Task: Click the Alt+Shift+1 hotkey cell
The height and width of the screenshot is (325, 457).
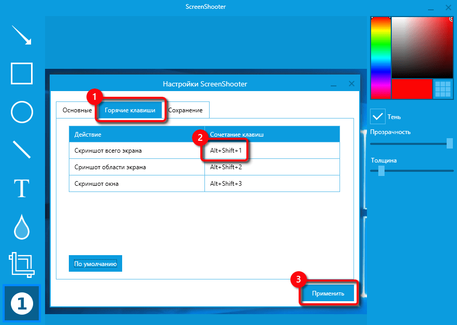Action: tap(272, 151)
